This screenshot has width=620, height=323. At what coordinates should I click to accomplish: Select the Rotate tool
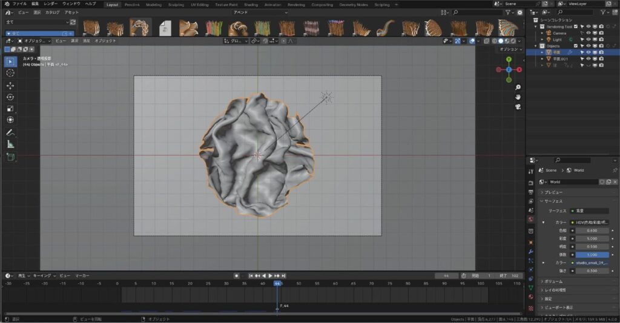(10, 97)
